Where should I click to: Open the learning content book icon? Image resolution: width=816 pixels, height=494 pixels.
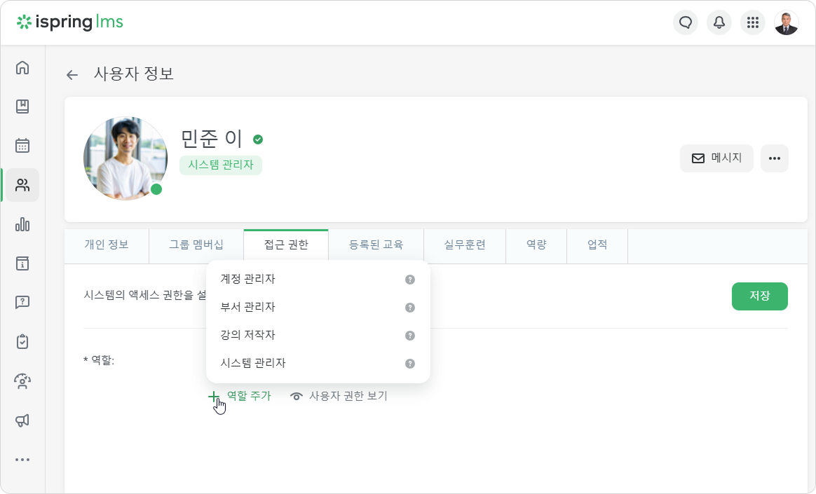click(22, 107)
